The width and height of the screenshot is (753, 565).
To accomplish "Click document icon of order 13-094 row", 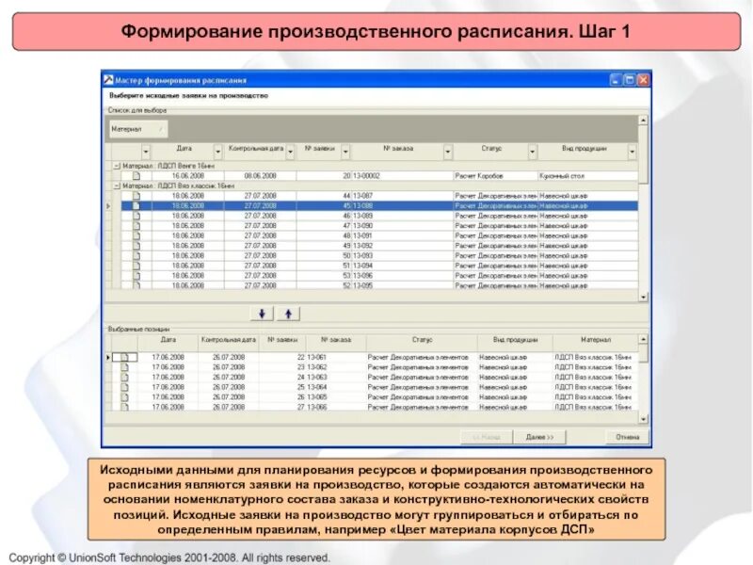I will pyautogui.click(x=136, y=266).
